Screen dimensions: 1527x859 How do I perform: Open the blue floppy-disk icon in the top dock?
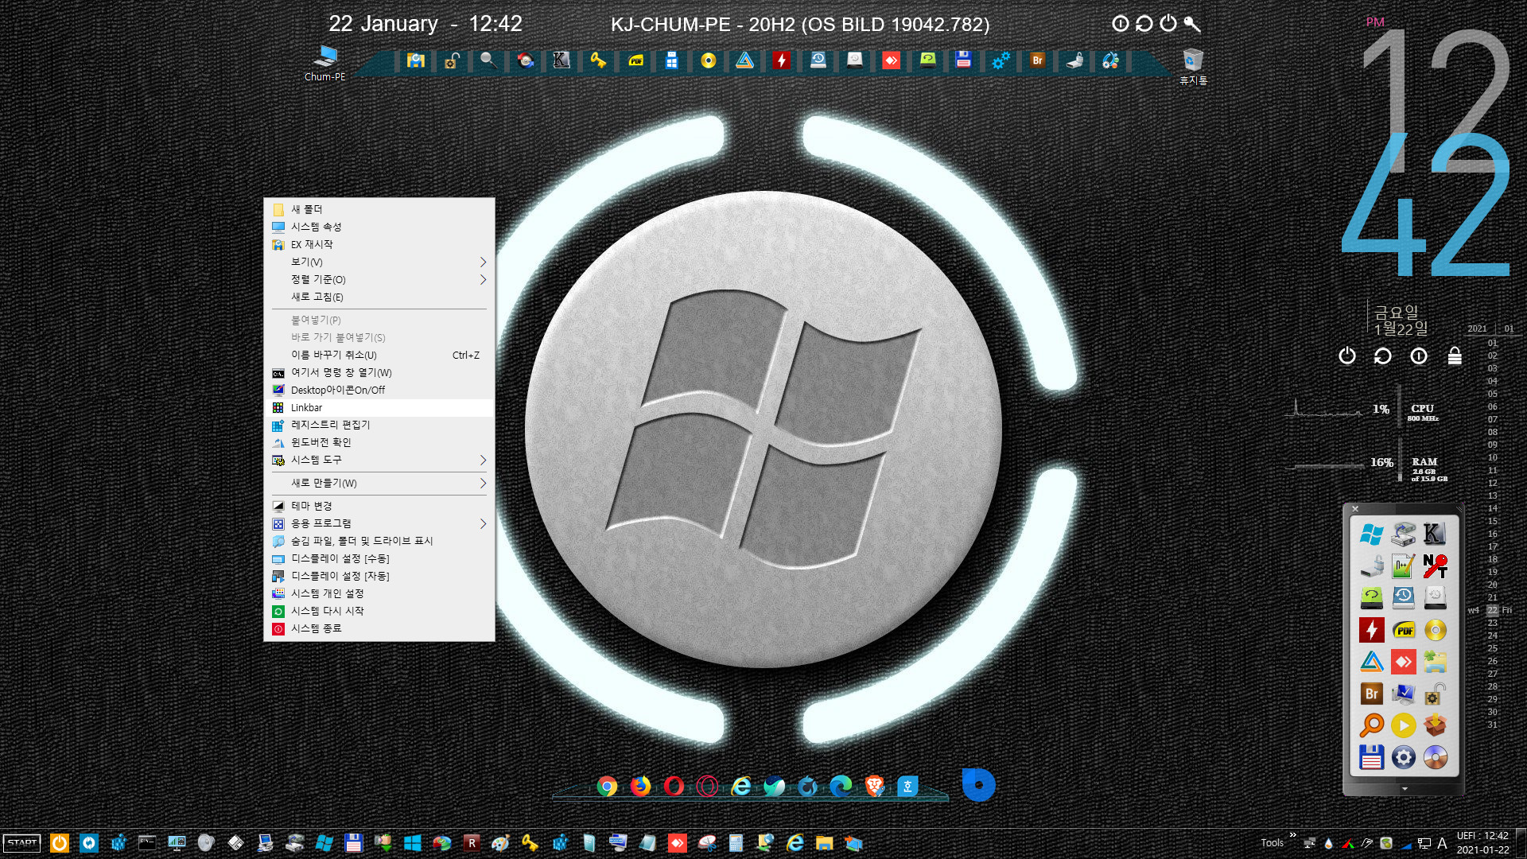964,60
